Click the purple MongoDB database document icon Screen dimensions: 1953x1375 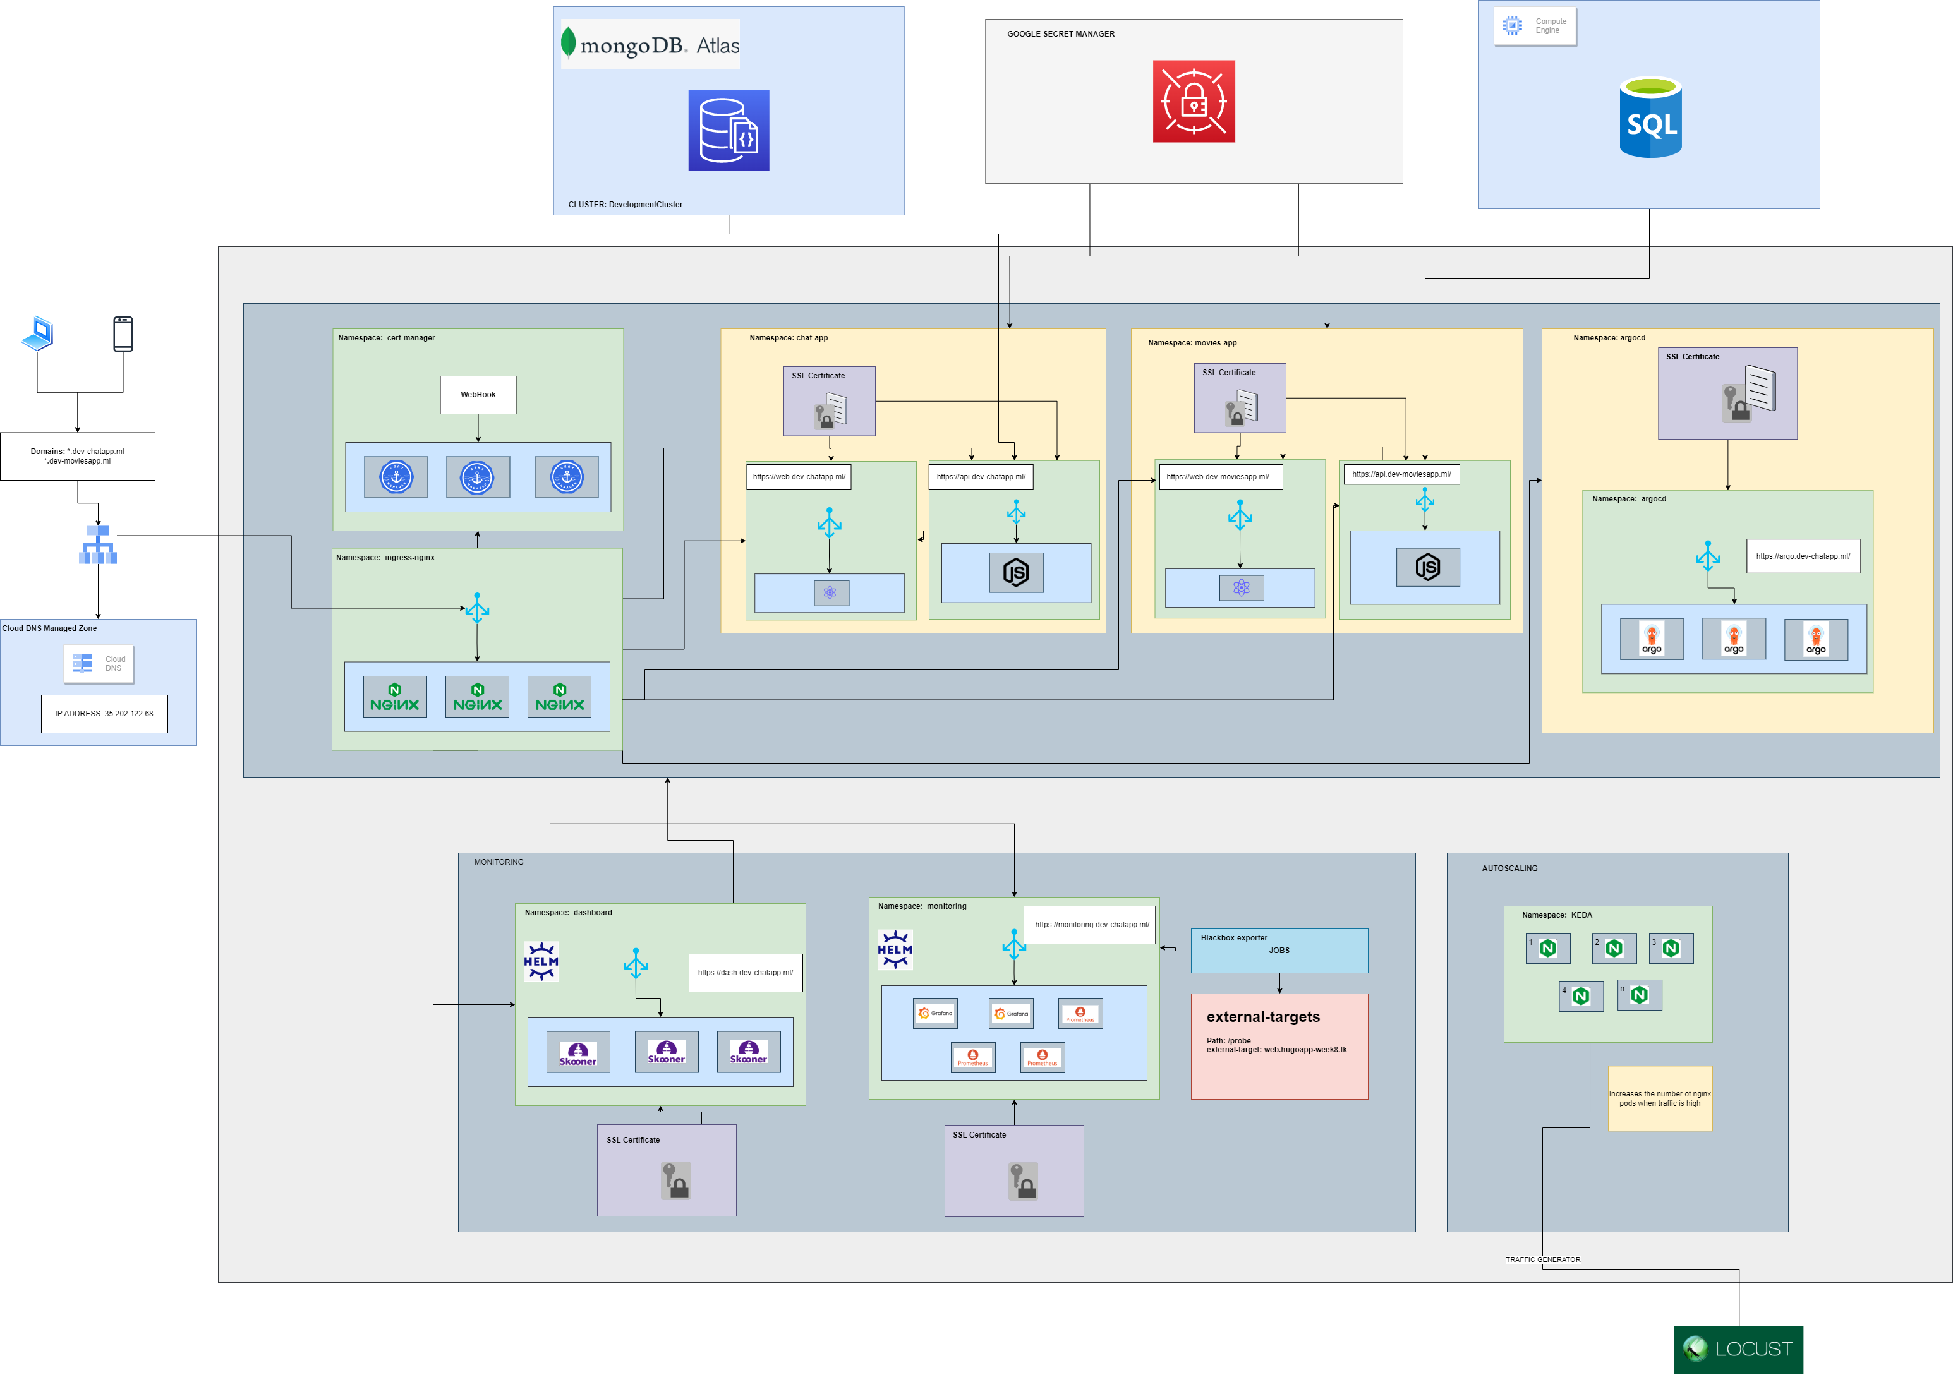tap(728, 130)
